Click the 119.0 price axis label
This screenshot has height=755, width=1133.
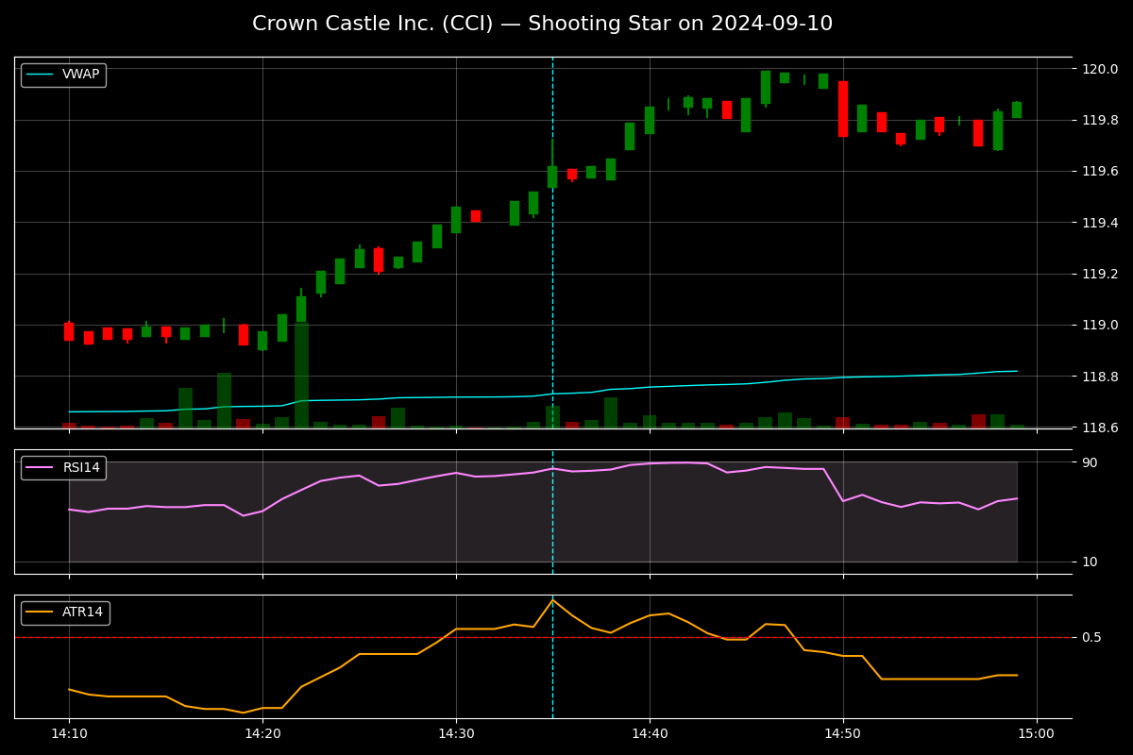[1099, 325]
